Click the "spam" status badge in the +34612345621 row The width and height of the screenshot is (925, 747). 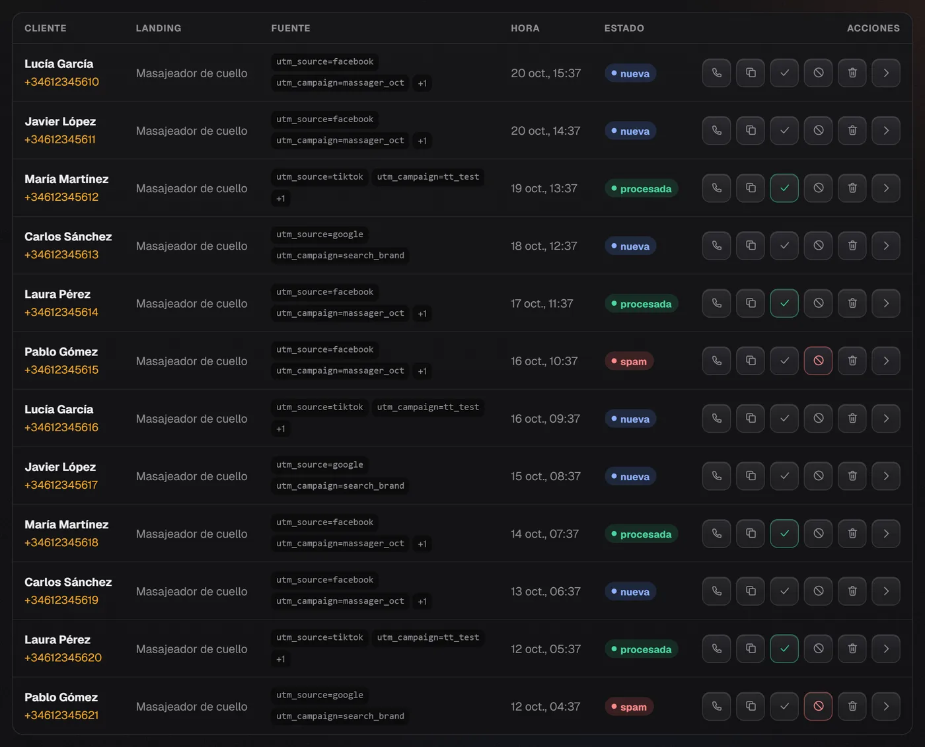pos(629,707)
